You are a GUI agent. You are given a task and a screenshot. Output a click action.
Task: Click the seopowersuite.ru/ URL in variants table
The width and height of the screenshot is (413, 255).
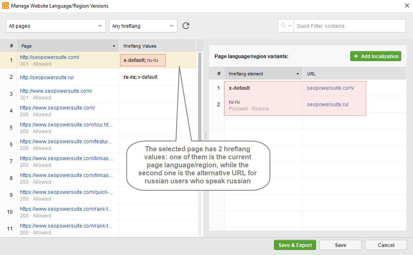point(328,105)
